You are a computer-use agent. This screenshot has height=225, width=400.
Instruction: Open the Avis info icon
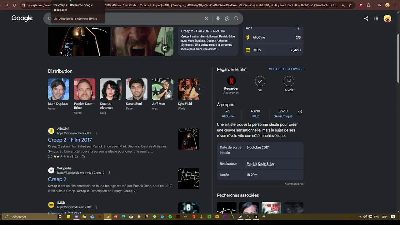(298, 28)
